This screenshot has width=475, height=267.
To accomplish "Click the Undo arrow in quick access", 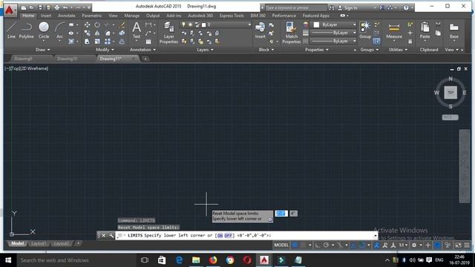I will [x=65, y=7].
